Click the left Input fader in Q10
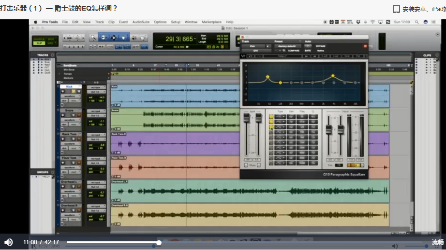 coord(246,118)
